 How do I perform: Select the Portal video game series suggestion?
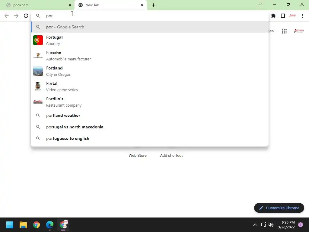150,86
